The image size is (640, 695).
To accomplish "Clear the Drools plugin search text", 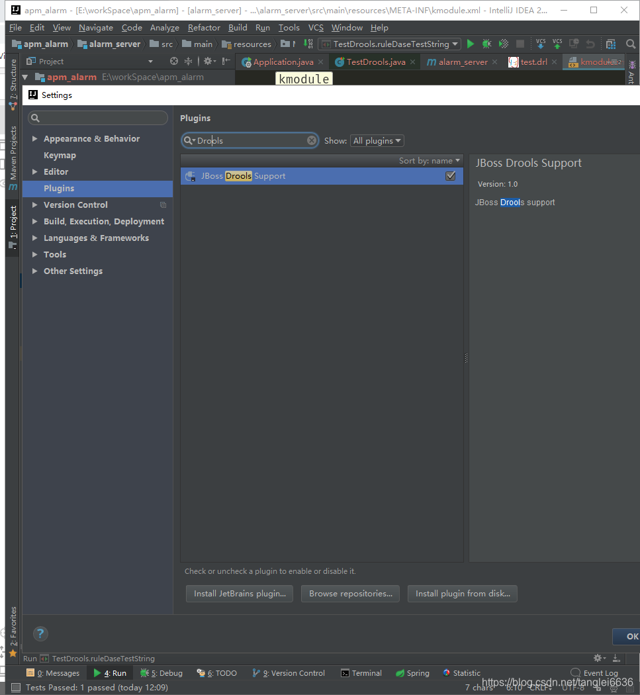I will 312,140.
